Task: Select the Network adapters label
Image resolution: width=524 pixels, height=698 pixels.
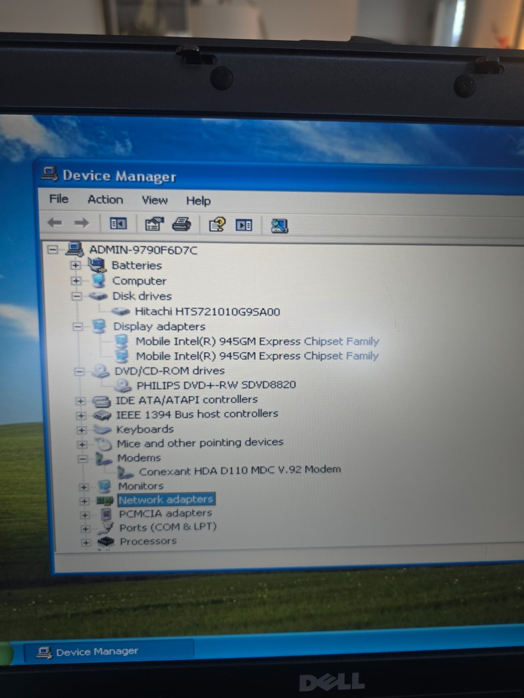Action: (166, 500)
